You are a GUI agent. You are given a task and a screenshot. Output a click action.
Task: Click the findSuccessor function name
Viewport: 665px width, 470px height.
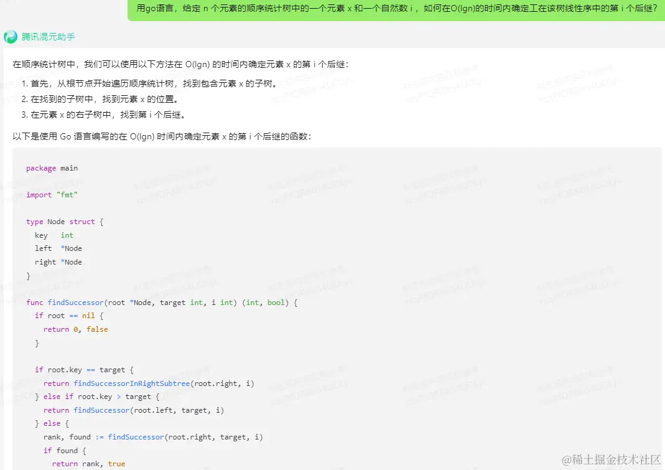point(75,302)
